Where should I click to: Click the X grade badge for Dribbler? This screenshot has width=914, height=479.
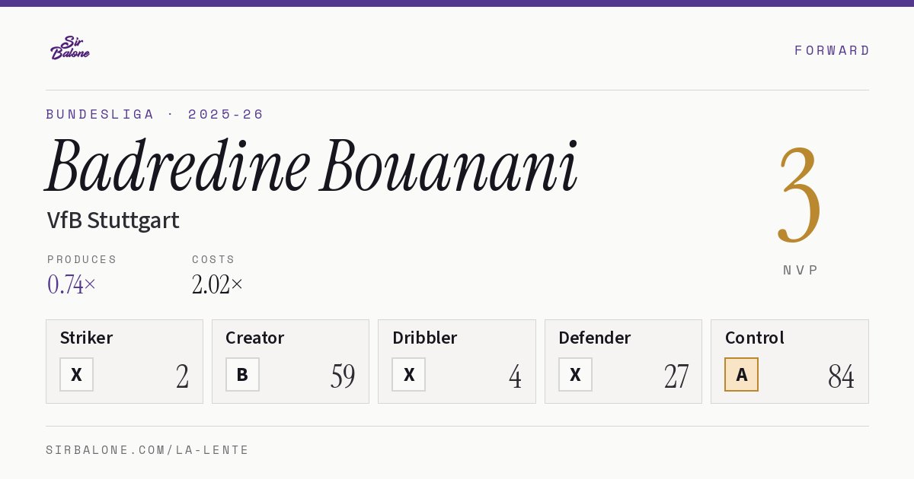tap(409, 375)
